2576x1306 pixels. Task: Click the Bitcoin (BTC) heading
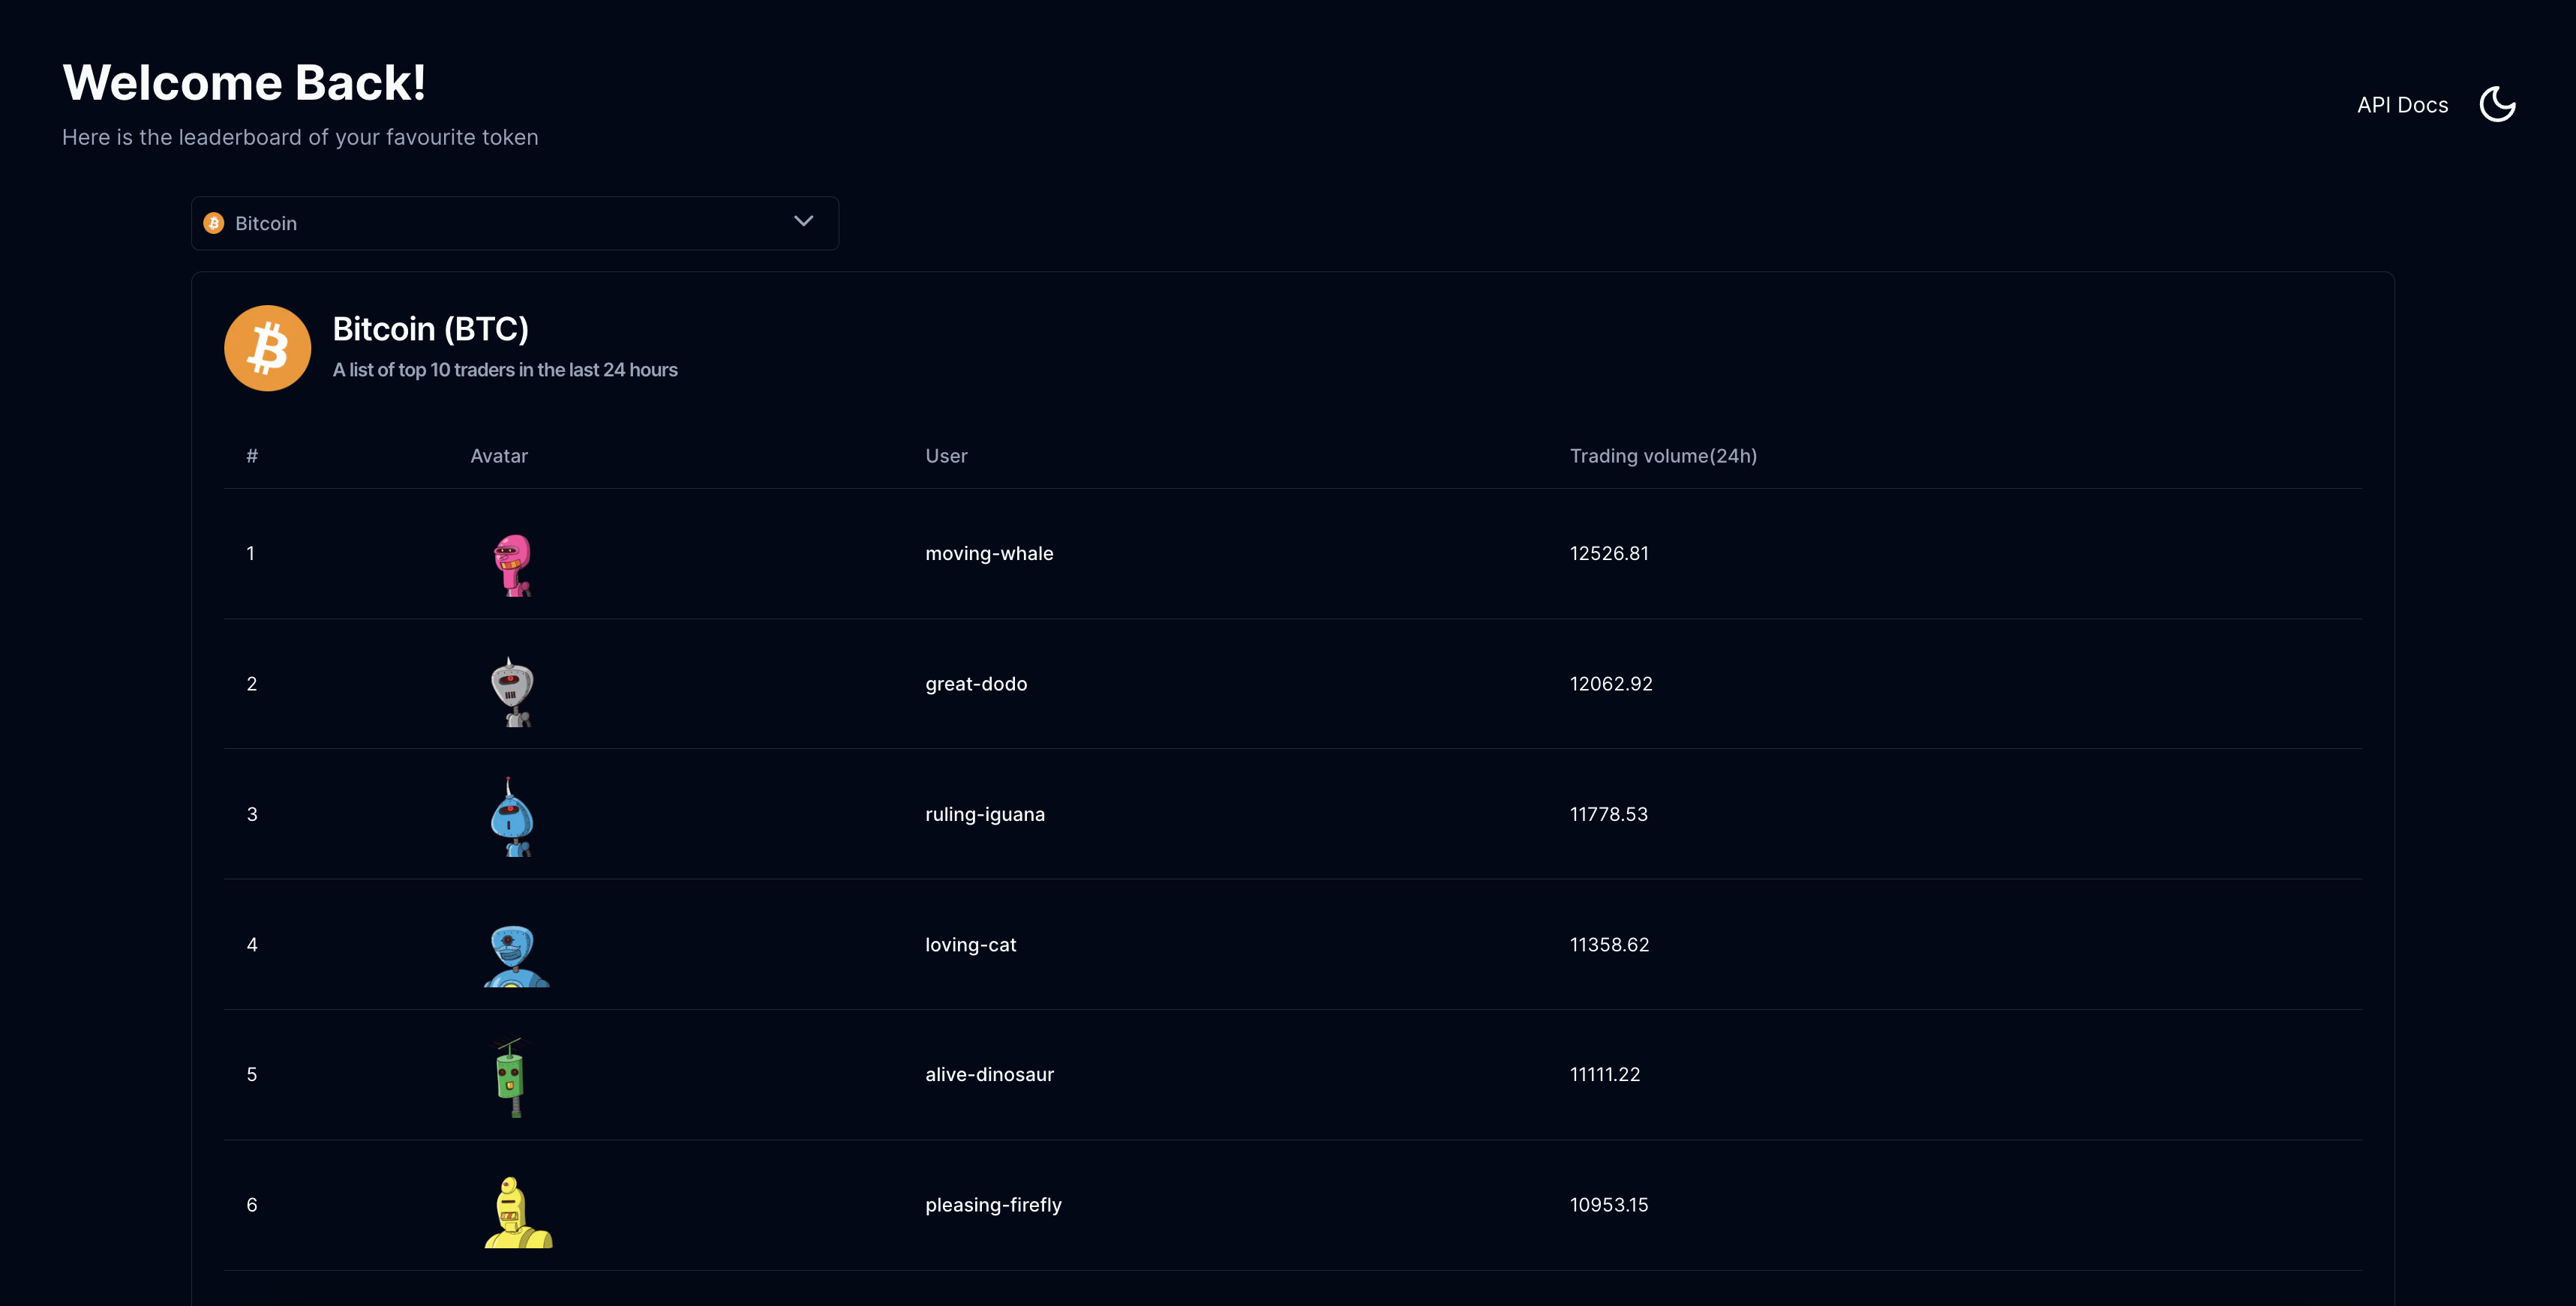pyautogui.click(x=430, y=328)
